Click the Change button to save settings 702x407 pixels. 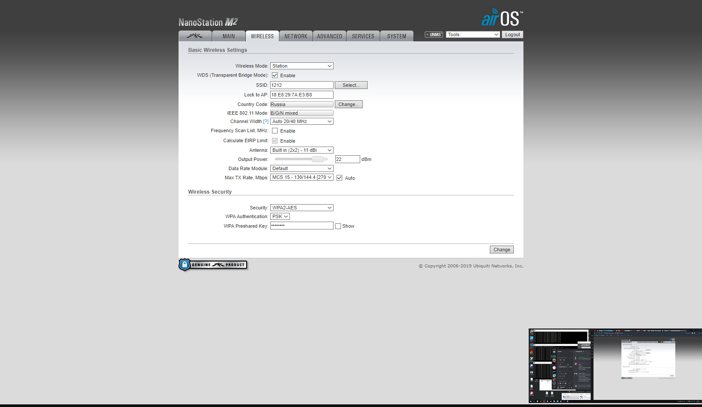point(502,250)
